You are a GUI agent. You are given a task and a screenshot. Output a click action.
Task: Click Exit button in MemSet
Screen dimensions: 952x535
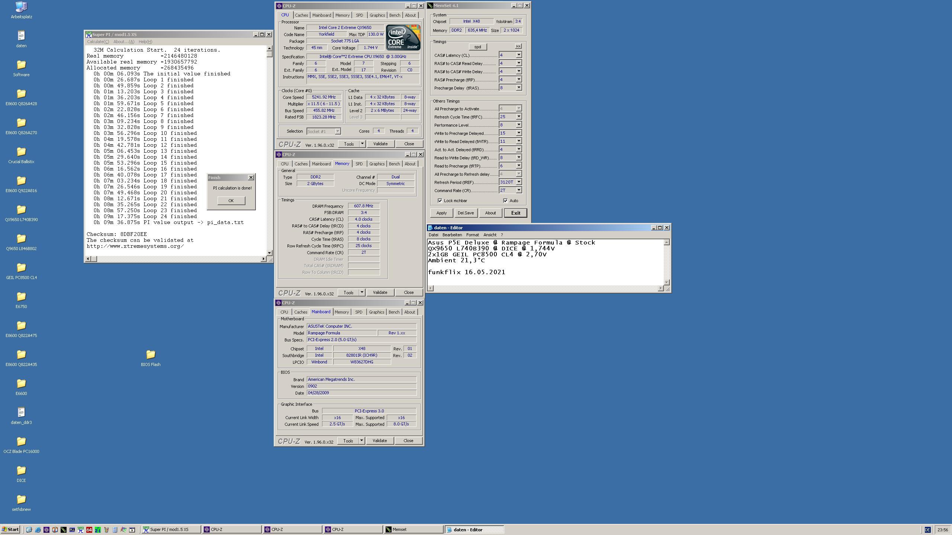pos(515,213)
